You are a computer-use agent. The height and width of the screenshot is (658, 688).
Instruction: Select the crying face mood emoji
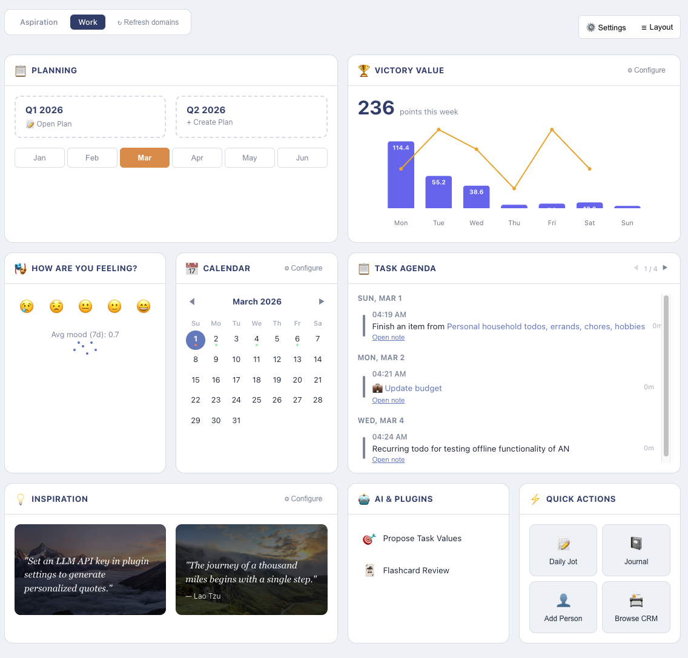27,306
